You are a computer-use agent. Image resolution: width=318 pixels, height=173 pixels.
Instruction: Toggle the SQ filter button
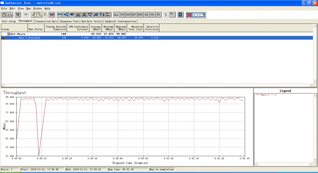pyautogui.click(x=147, y=15)
